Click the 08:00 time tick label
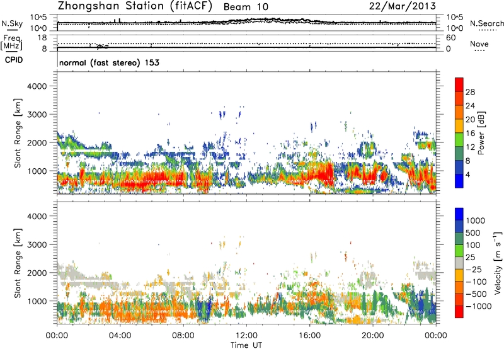504x349 pixels. (x=183, y=336)
